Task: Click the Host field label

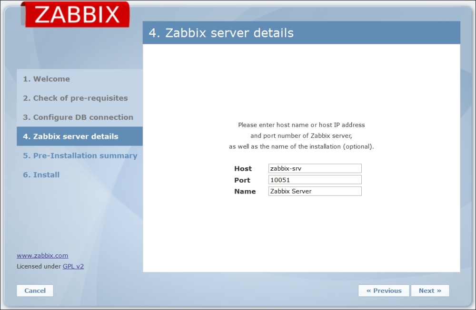Action: point(243,169)
